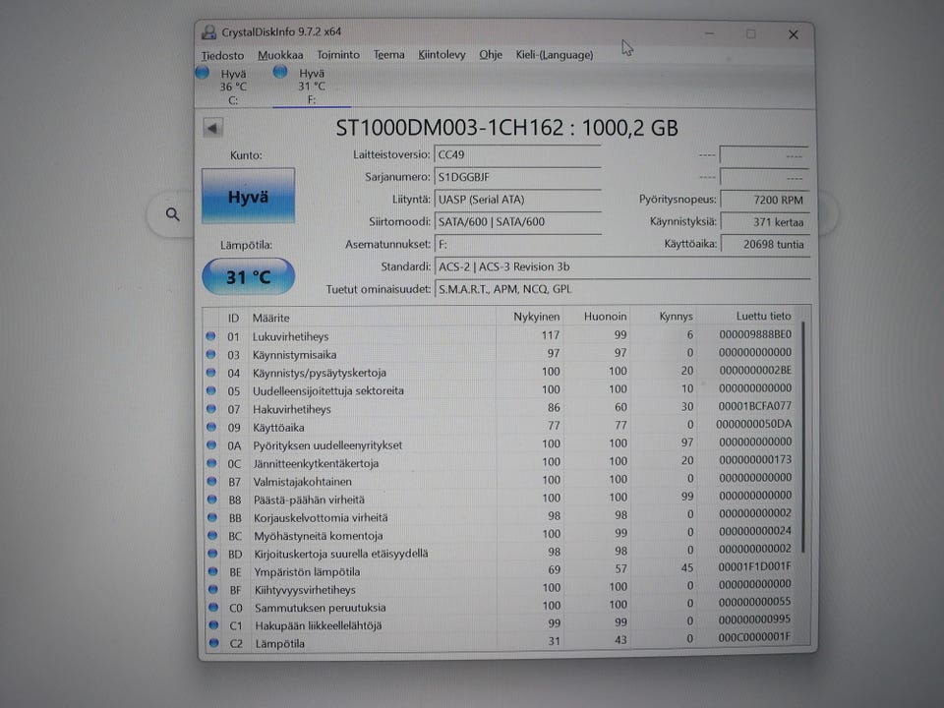Screen dimensions: 944x708
Task: Click the CrystalDiskInfo title bar icon
Action: tap(208, 31)
